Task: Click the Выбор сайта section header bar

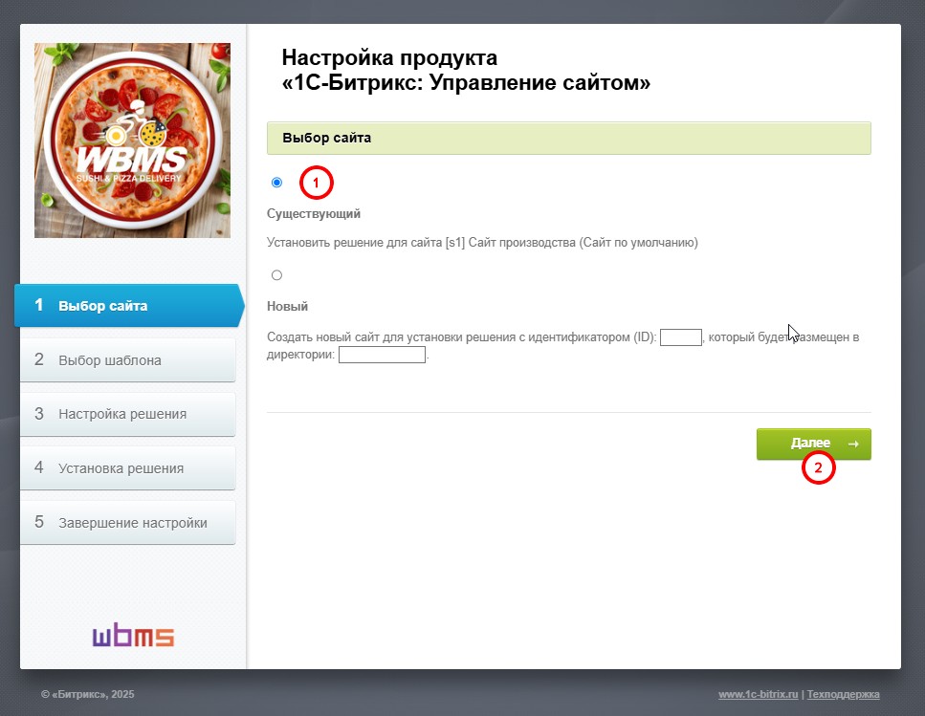Action: click(569, 138)
